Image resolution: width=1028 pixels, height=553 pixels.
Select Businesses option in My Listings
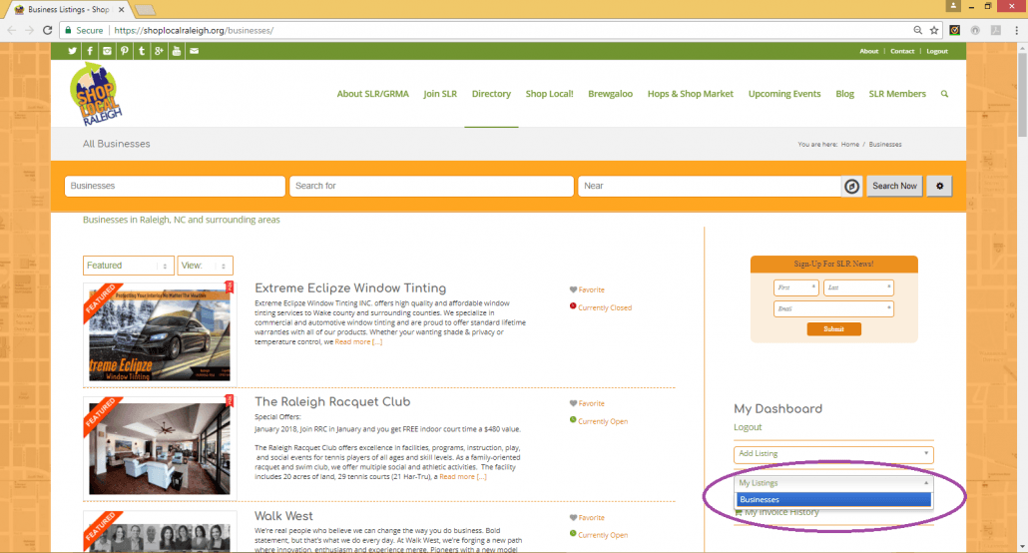click(833, 499)
